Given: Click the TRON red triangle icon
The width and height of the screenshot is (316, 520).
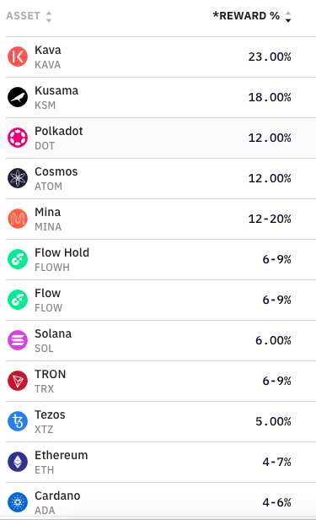Looking at the screenshot, I should coord(18,381).
